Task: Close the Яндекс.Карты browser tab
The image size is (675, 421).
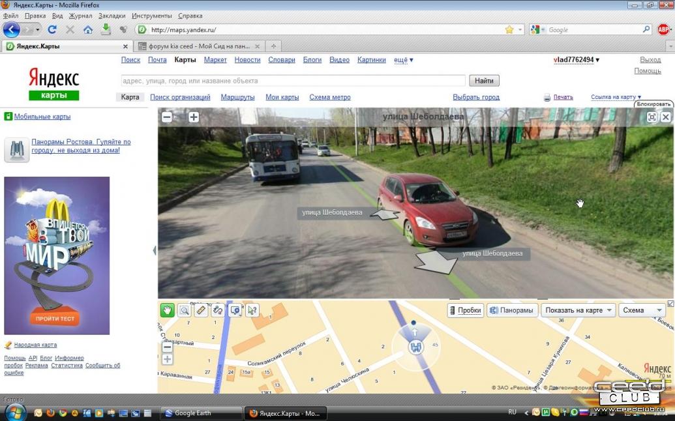Action: point(125,46)
